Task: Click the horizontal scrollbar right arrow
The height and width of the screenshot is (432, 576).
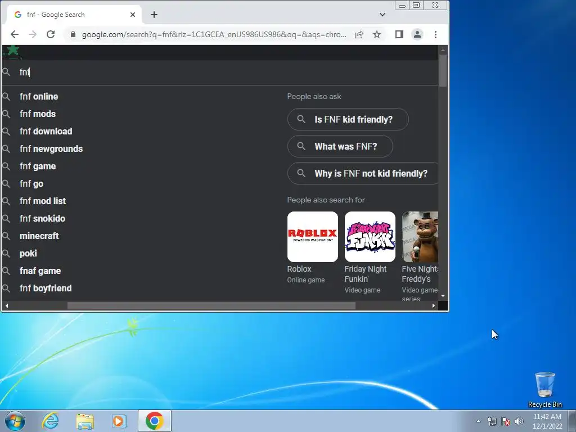Action: (434, 305)
